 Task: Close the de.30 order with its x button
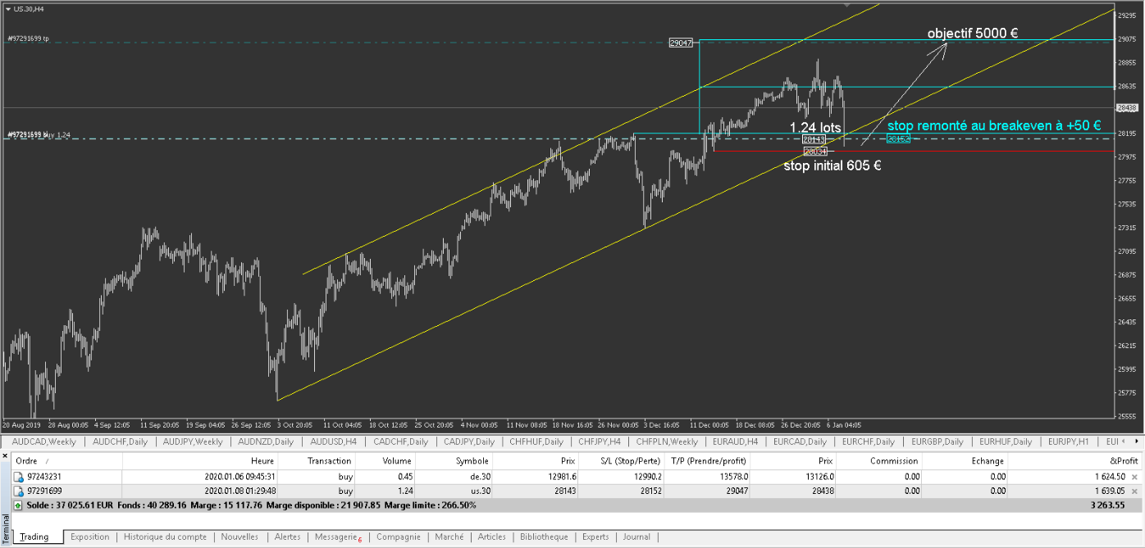click(1135, 476)
